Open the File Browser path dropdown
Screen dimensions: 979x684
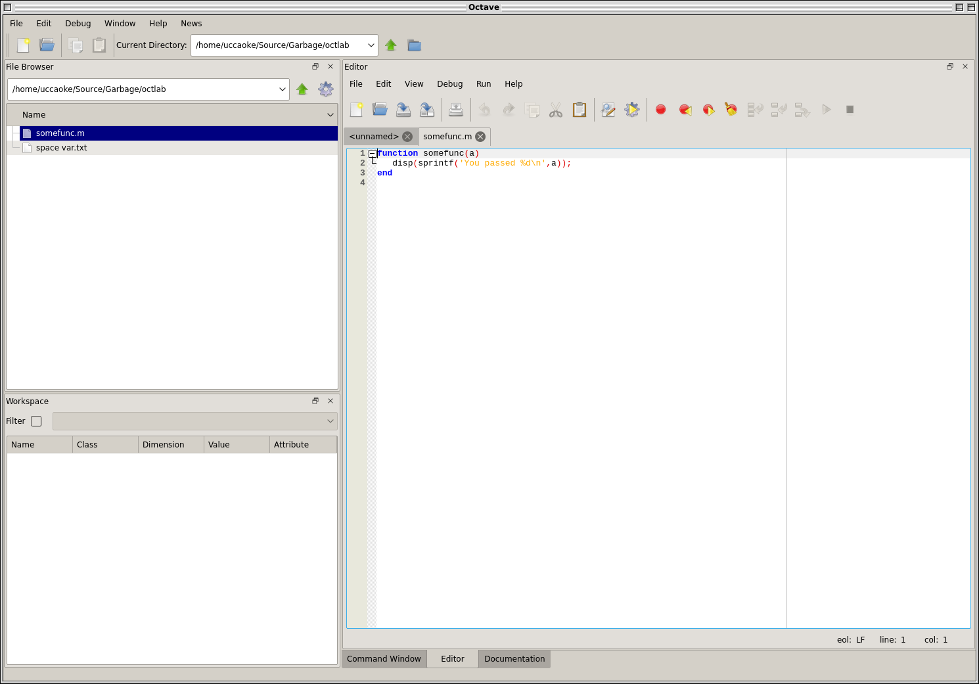click(x=283, y=89)
